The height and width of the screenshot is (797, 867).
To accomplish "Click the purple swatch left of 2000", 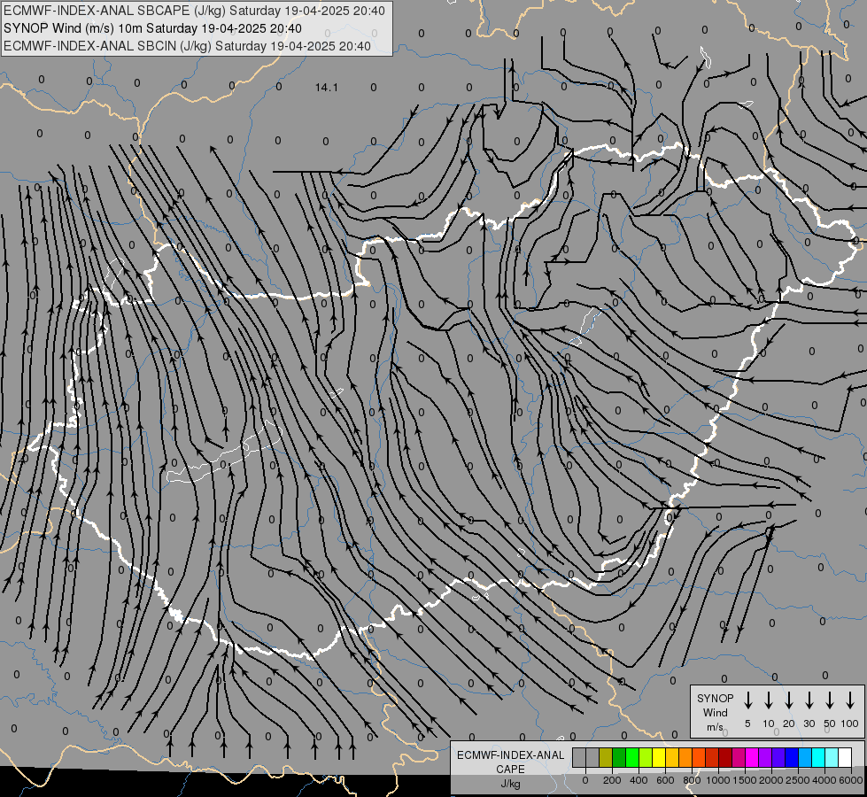I will [764, 757].
